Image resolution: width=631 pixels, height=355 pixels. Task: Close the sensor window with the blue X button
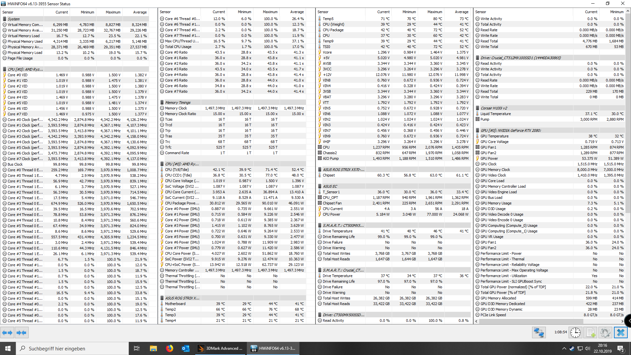pos(621,332)
